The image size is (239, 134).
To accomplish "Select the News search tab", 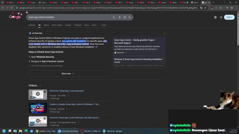I will [87, 25].
